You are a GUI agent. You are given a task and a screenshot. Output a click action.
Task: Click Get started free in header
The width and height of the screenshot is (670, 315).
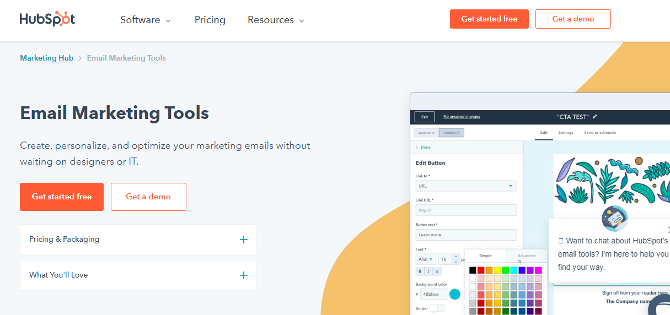click(x=489, y=19)
